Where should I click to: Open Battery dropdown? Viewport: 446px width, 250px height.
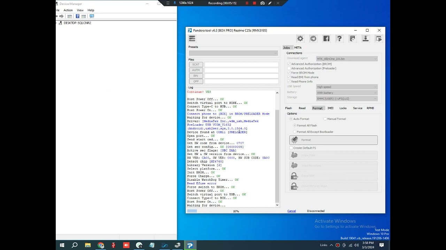347,93
